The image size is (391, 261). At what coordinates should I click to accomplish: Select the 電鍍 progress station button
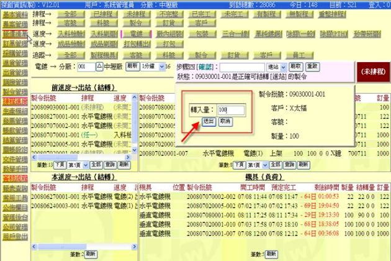point(138,34)
